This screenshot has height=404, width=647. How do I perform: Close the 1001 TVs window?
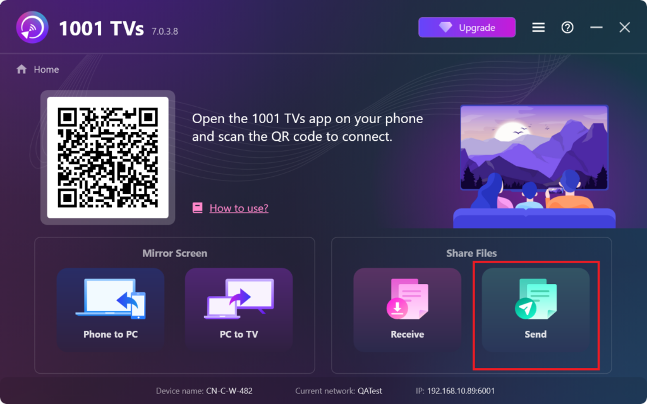625,28
